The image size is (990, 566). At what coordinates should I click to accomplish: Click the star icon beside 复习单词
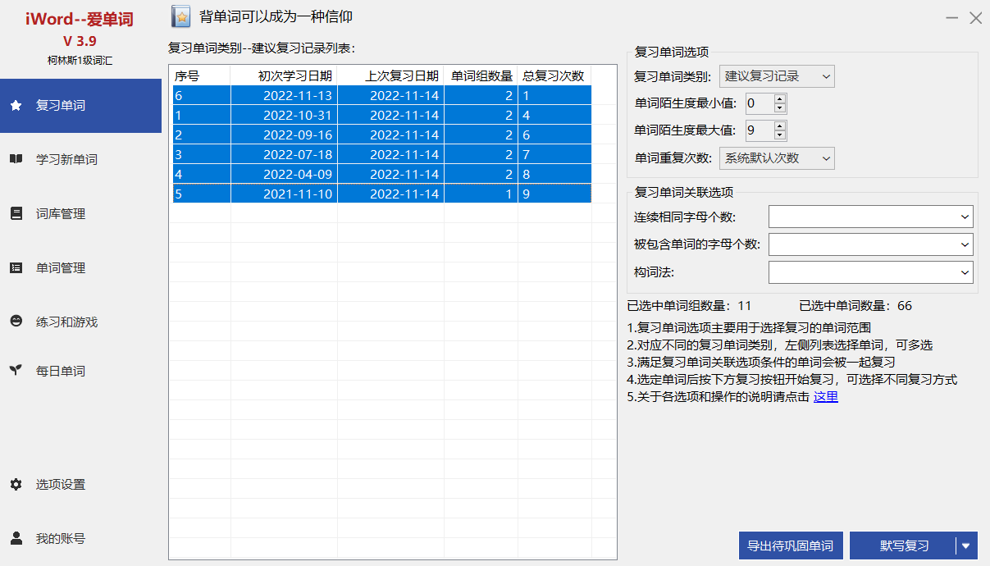coord(16,106)
